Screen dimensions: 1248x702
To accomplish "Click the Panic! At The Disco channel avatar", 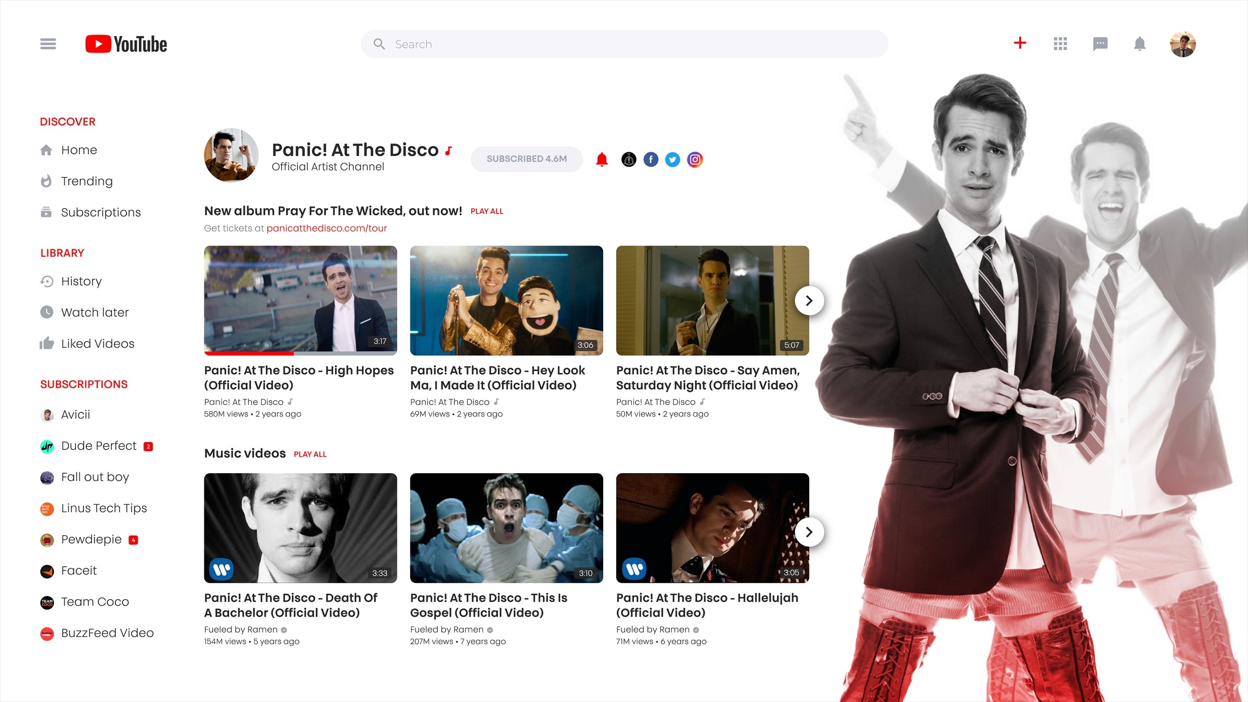I will point(231,155).
